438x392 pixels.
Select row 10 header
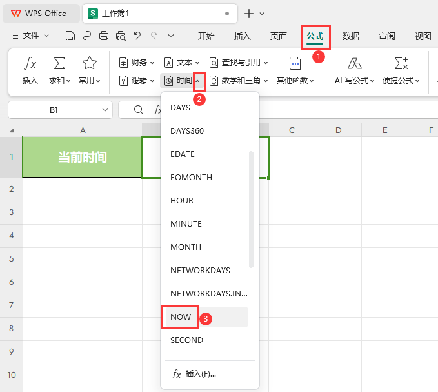[11, 375]
